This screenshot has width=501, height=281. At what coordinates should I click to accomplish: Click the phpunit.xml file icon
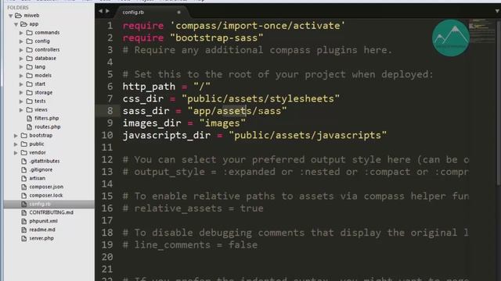(24, 221)
